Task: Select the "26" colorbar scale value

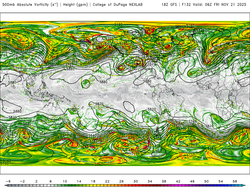Action: (x=122, y=181)
